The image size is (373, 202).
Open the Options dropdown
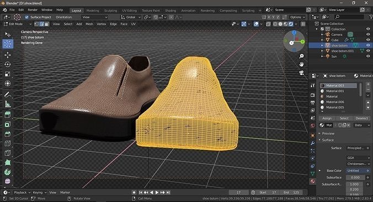tap(297, 17)
